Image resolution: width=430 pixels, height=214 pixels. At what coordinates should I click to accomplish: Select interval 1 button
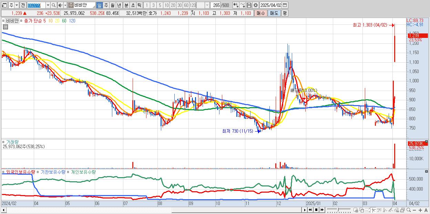tap(146, 5)
